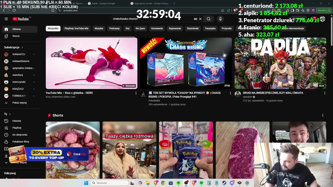Open Spotify from the taskbar
The image size is (333, 187).
click(x=201, y=183)
